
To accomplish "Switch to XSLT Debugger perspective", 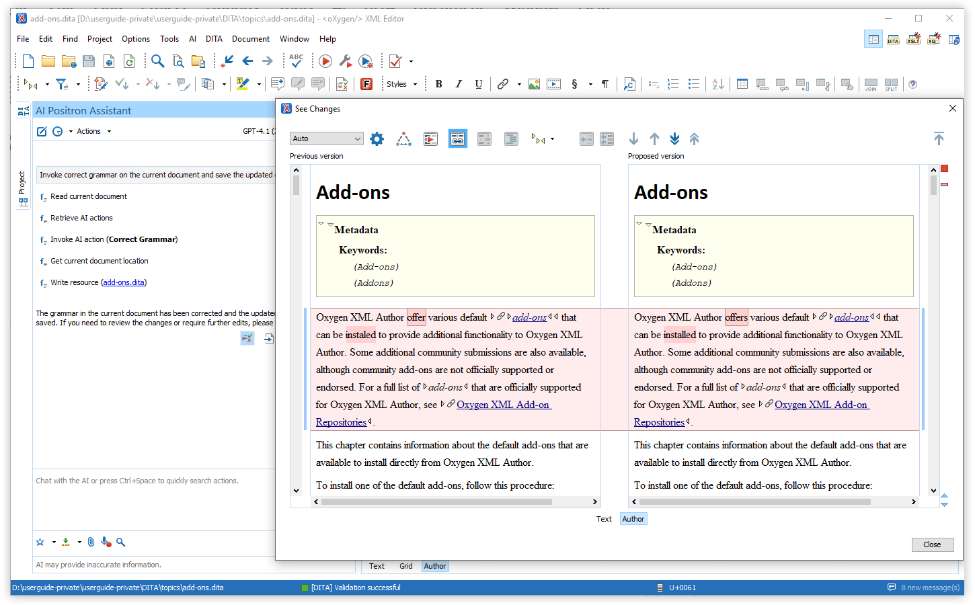I will pos(913,40).
